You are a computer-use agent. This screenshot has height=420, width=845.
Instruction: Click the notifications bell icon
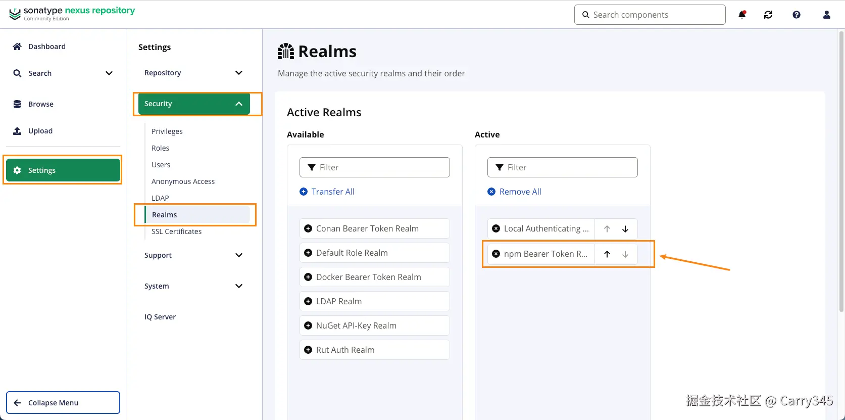coord(742,15)
